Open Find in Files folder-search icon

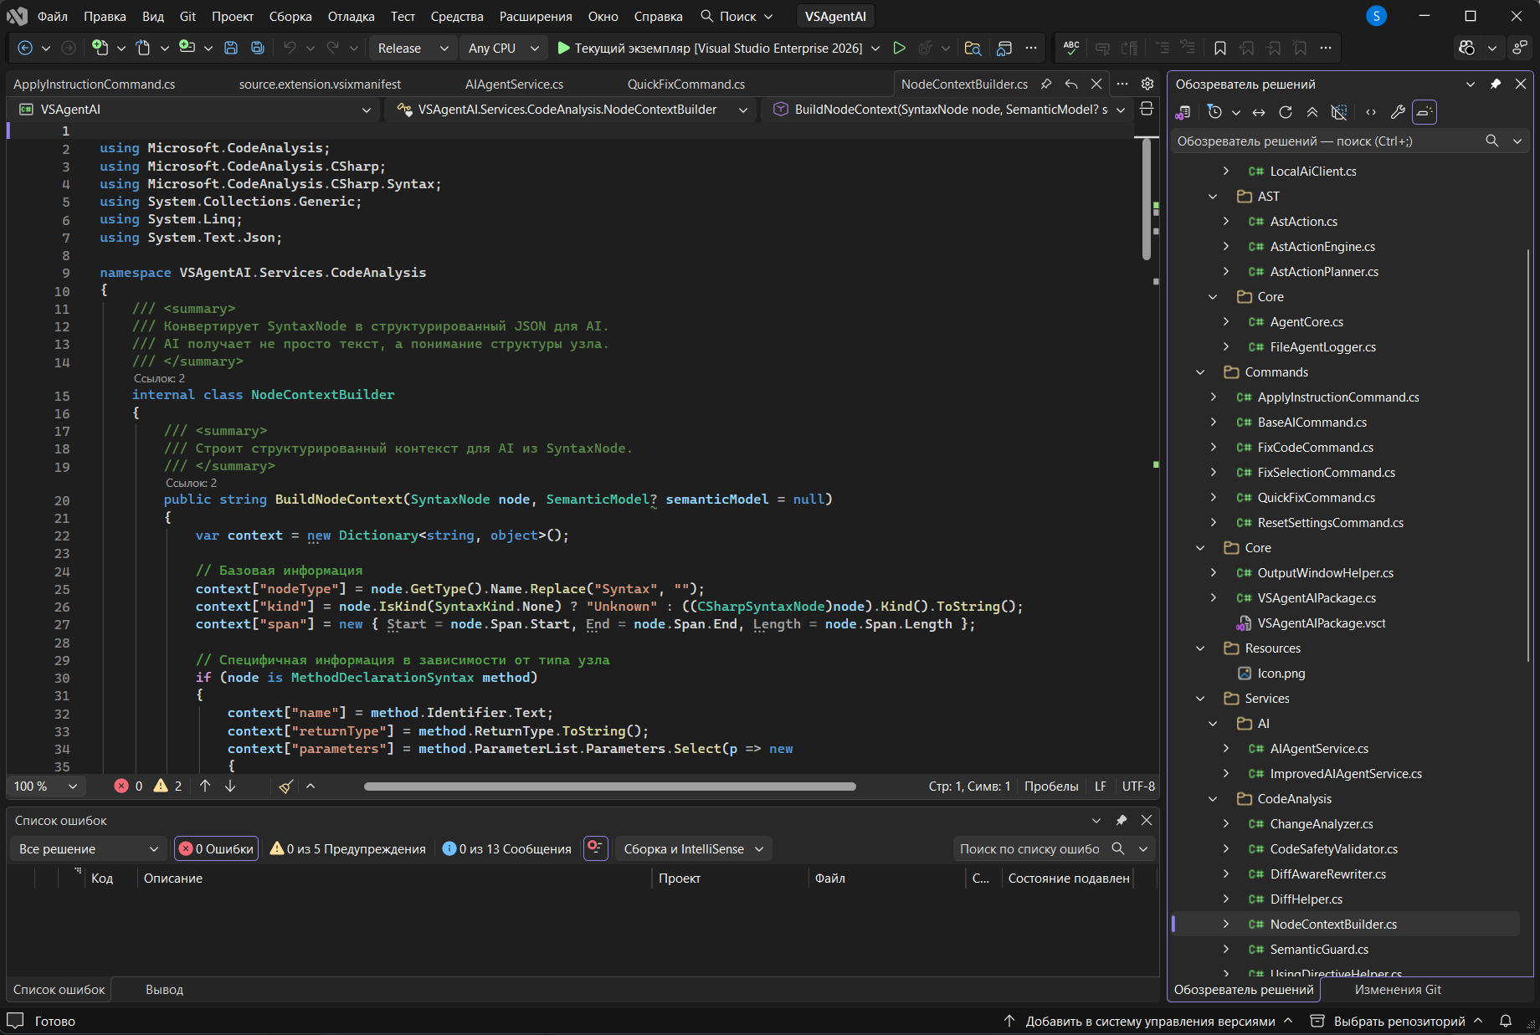click(x=972, y=49)
